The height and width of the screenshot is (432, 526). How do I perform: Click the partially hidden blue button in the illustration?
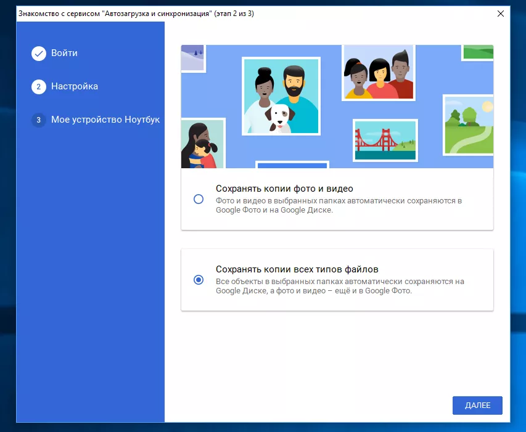click(292, 164)
